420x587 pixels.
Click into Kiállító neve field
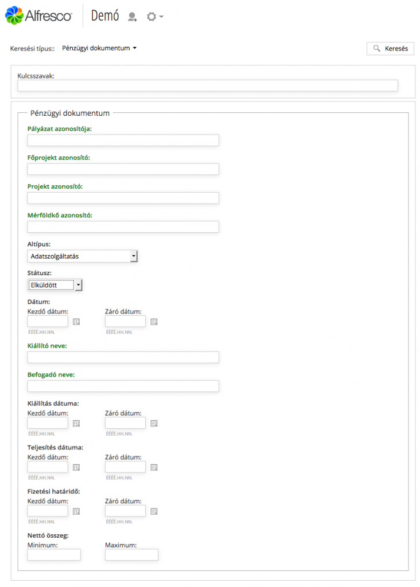[x=123, y=357]
